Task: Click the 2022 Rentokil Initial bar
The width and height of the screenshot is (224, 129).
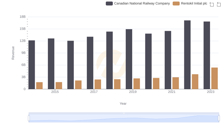Action: click(x=195, y=82)
